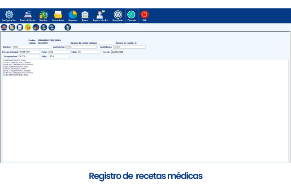Screen dimensions: 291x191
Task: Open the Nómina payroll icon
Action: (x=43, y=15)
